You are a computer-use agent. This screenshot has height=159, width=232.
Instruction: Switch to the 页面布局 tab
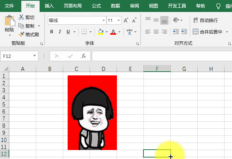[x=72, y=6]
